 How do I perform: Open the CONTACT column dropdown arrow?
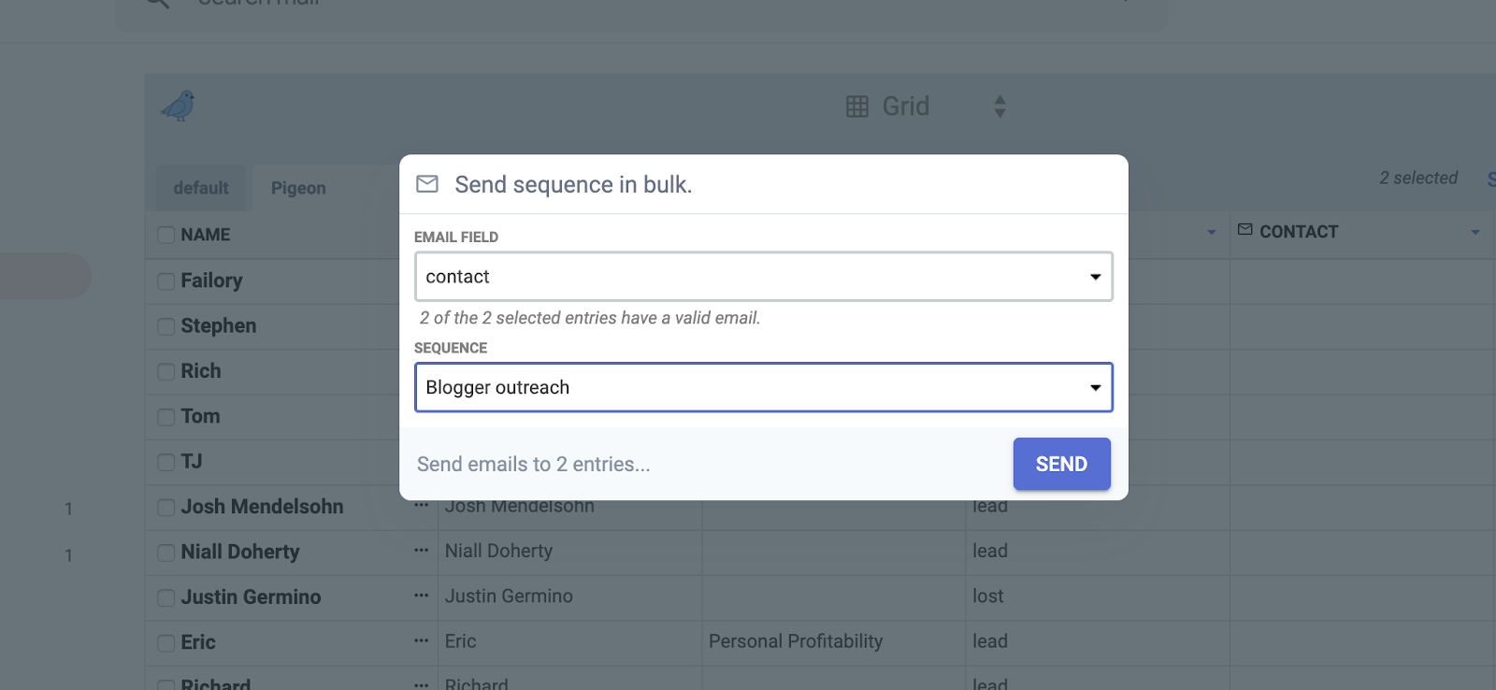[1474, 232]
